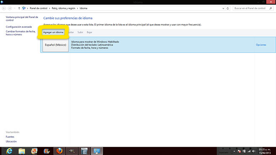Viewport: 276px width, 155px height.
Task: Open the Fuentes link
Action: (x=10, y=137)
